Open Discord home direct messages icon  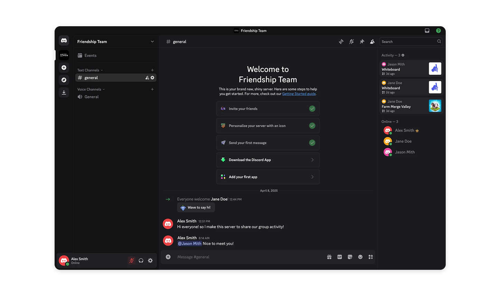tap(64, 41)
